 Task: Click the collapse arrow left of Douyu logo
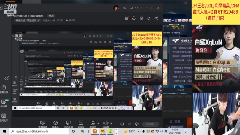[x=1, y=8]
